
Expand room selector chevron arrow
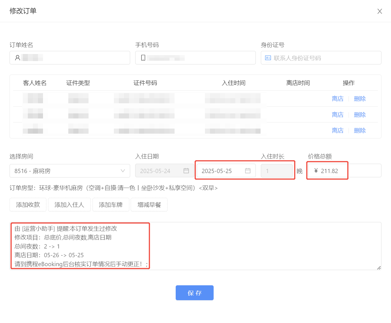[123, 171]
